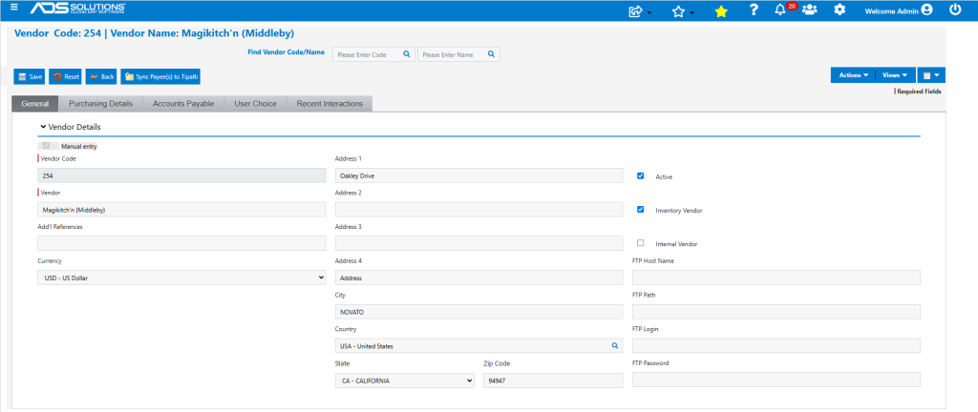Viewport: 978px width, 412px height.
Task: Switch to Purchasing Details tab
Action: [x=100, y=104]
